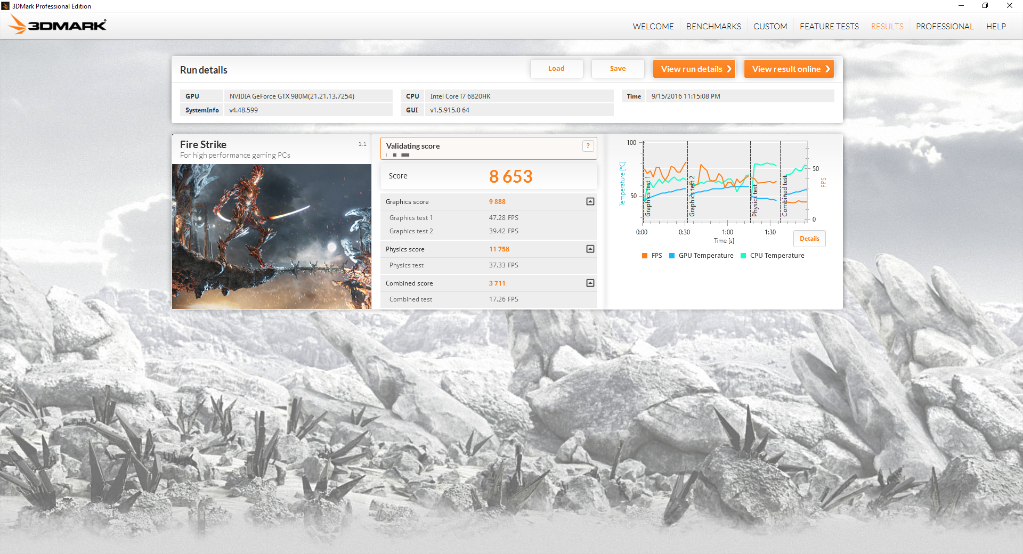The height and width of the screenshot is (554, 1023).
Task: Open chart Details button
Action: [x=809, y=239]
